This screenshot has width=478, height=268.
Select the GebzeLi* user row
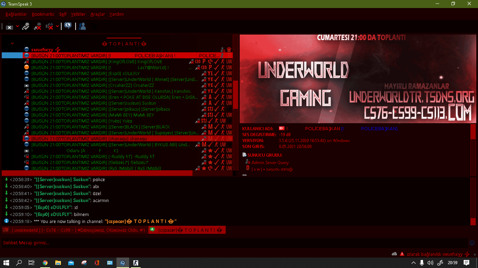128,162
